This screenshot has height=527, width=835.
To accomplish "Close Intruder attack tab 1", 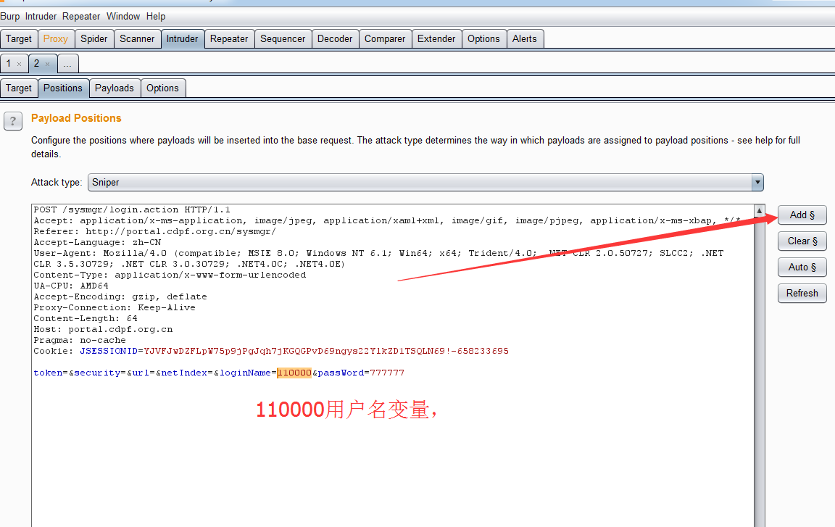I will (19, 65).
